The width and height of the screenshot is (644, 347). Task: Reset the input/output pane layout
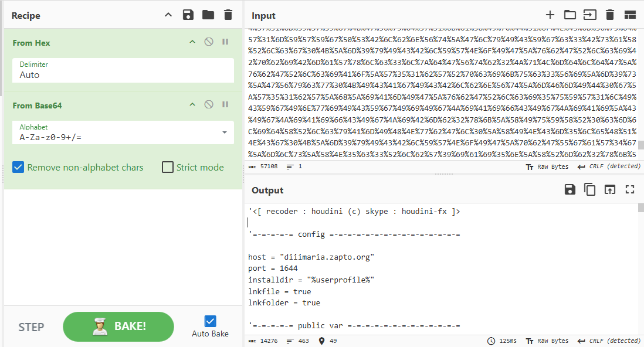click(x=630, y=15)
